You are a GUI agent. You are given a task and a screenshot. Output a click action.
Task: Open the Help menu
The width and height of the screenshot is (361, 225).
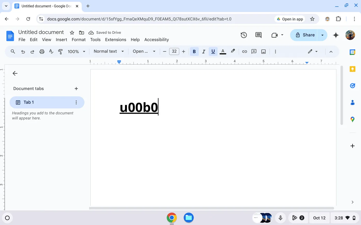pyautogui.click(x=135, y=40)
